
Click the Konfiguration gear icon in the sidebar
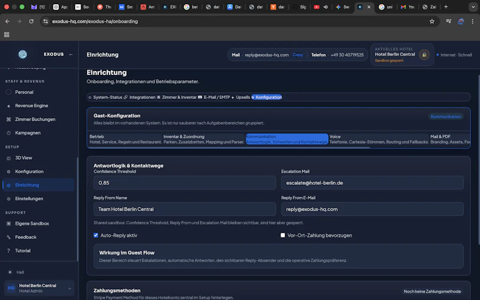point(8,172)
